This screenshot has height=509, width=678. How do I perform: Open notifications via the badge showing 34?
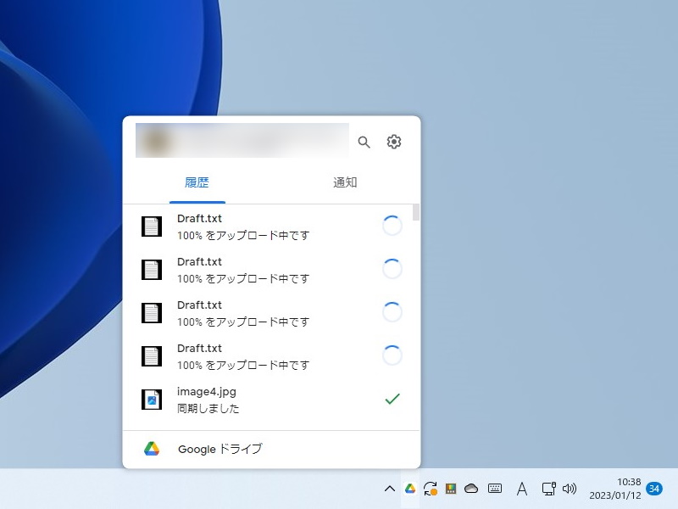tap(653, 489)
